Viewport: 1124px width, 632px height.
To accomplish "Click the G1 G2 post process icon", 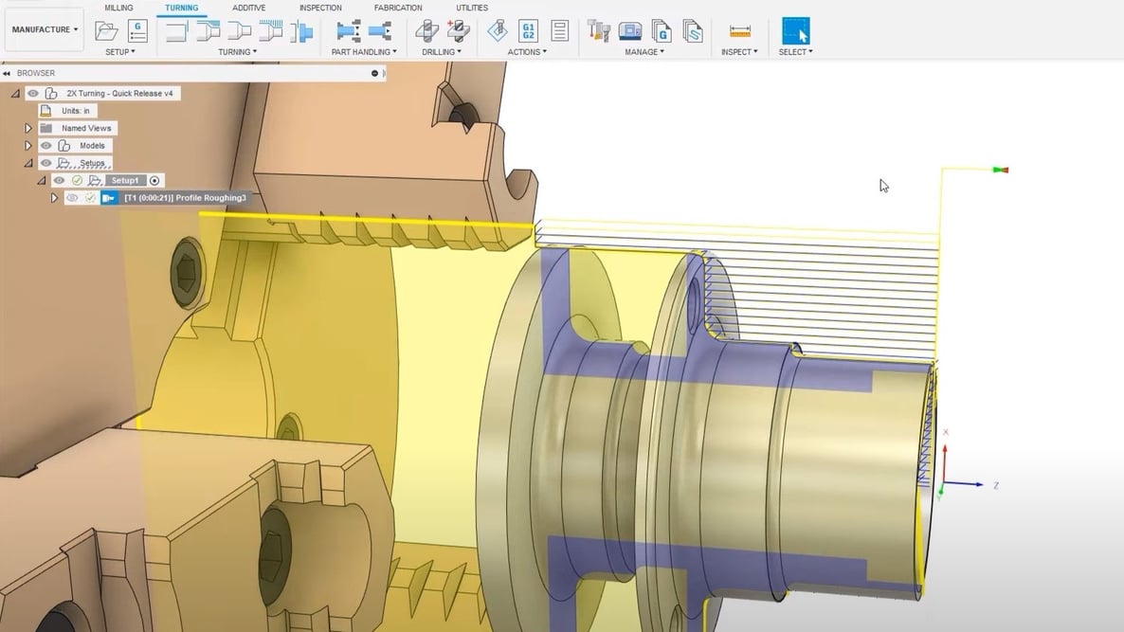I will point(527,31).
